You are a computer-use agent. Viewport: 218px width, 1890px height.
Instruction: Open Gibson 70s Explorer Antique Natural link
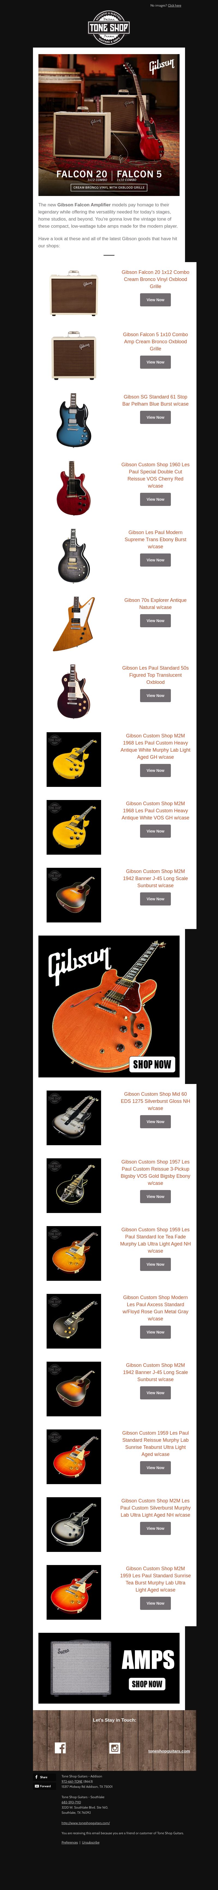tap(155, 604)
